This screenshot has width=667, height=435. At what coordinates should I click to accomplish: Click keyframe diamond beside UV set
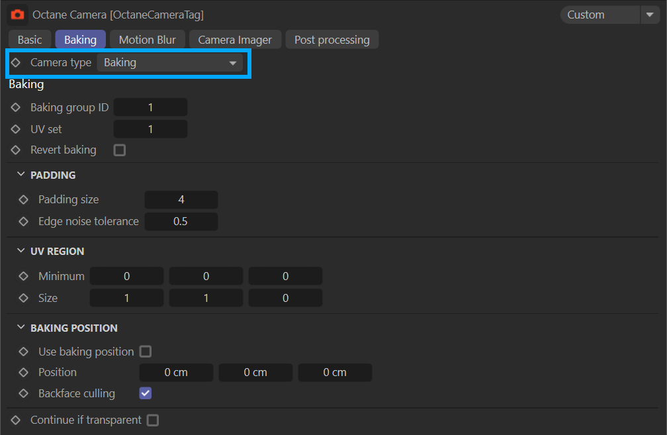coord(16,129)
